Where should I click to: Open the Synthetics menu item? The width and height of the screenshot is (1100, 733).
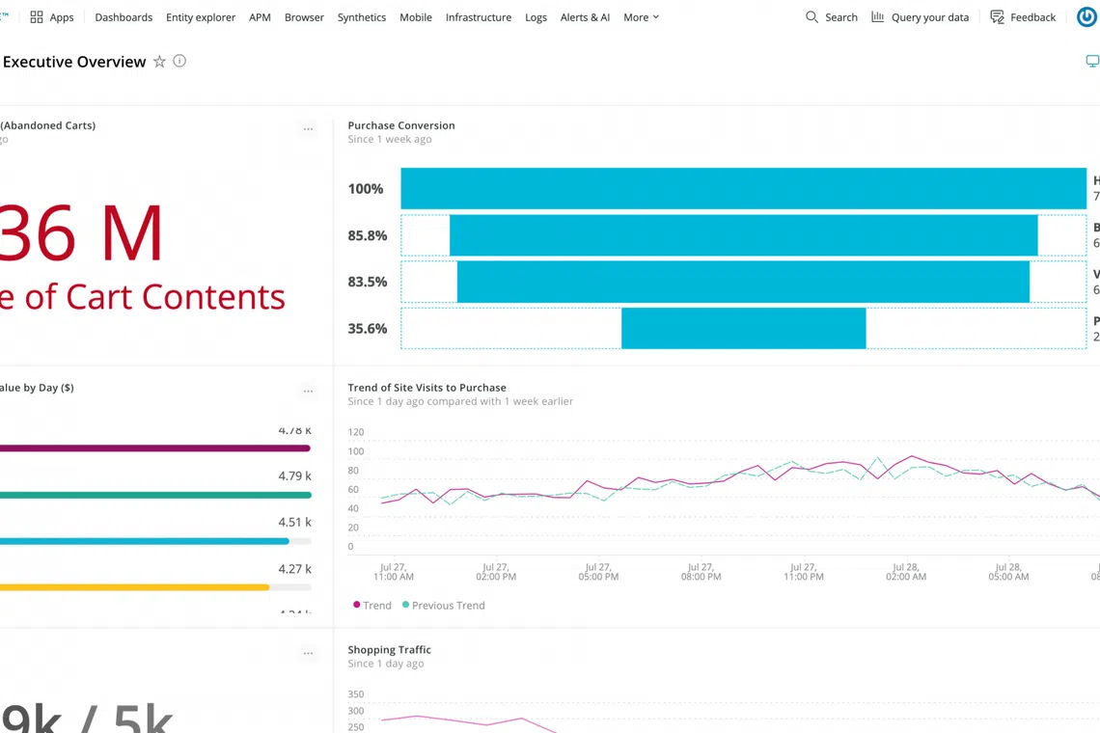(x=361, y=17)
